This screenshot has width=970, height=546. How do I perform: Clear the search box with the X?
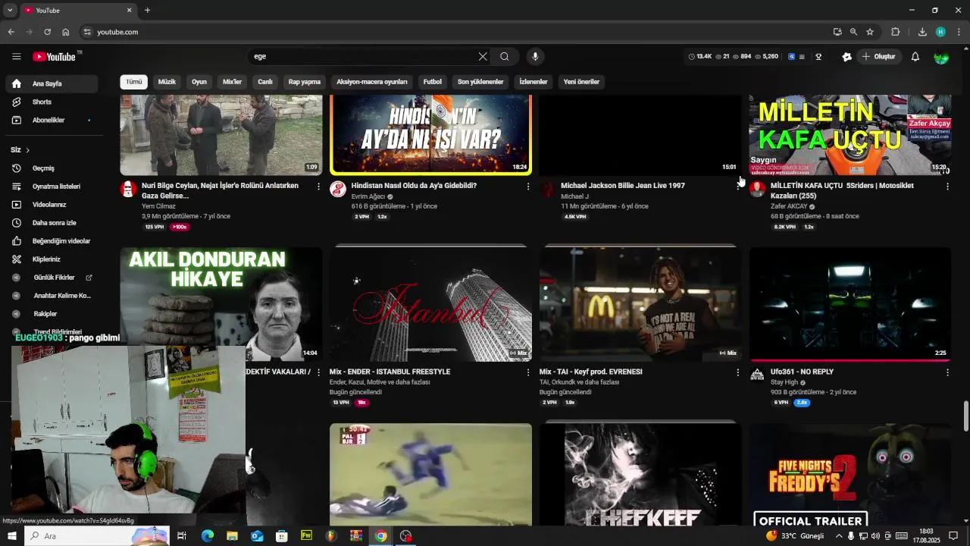coord(483,56)
